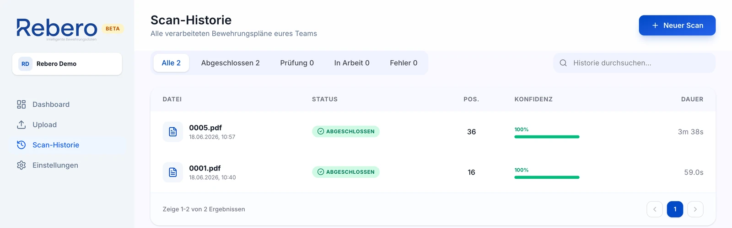732x228 pixels.
Task: Click the file icon of 0005.pdf
Action: click(x=173, y=132)
